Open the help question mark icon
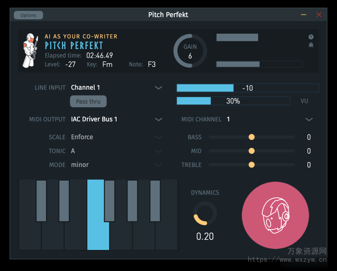337x271 pixels. [311, 37]
